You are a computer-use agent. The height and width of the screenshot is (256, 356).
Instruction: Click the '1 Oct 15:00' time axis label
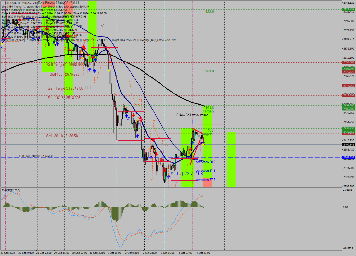tap(114, 253)
